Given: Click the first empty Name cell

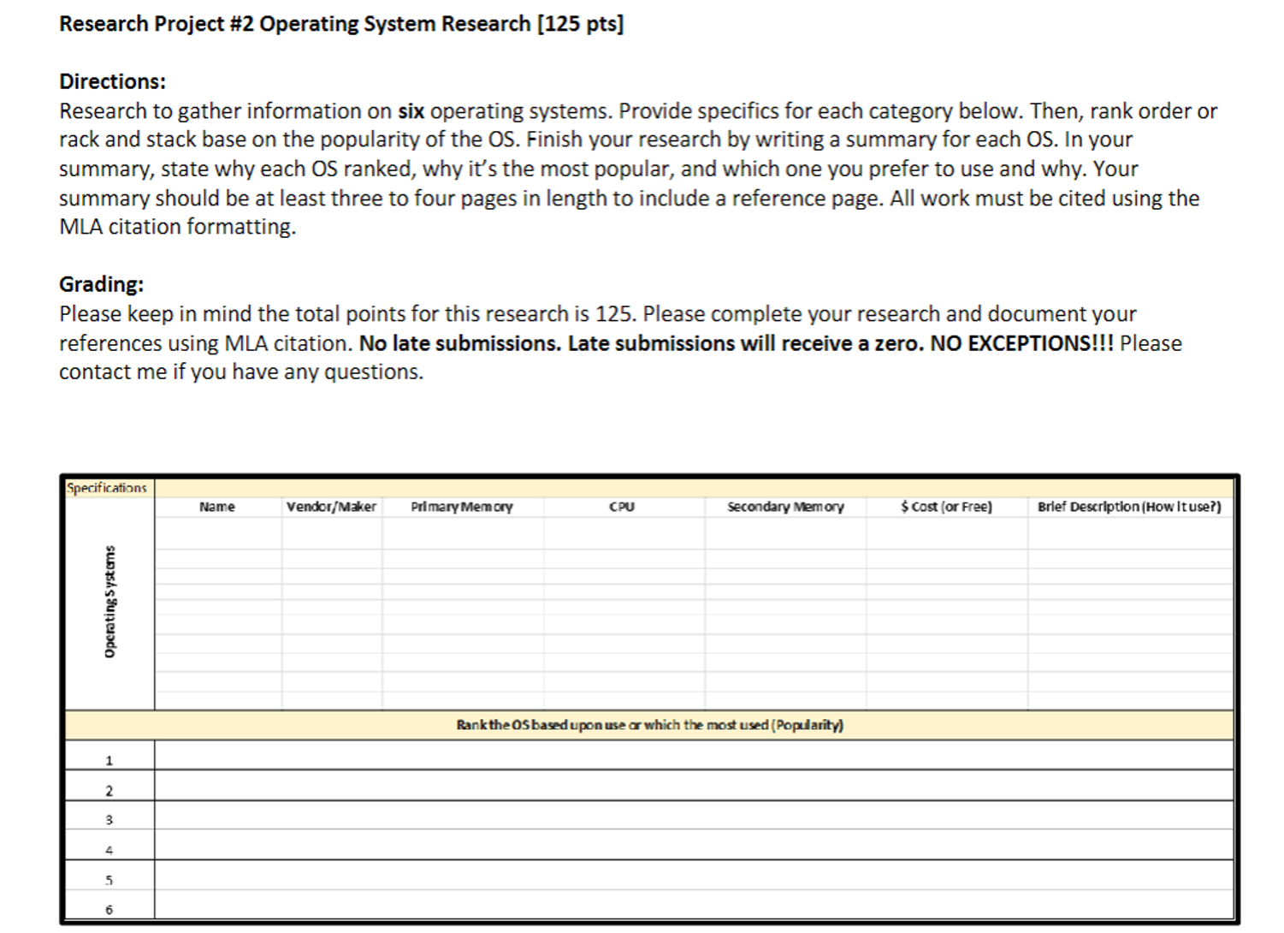Looking at the screenshot, I should 216,531.
